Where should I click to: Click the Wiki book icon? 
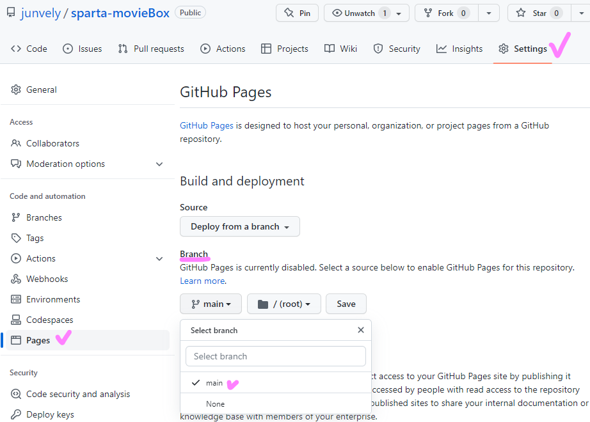point(330,49)
